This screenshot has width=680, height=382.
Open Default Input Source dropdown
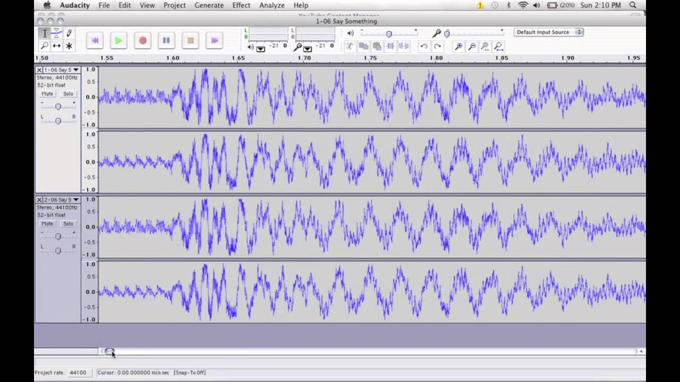tap(549, 32)
